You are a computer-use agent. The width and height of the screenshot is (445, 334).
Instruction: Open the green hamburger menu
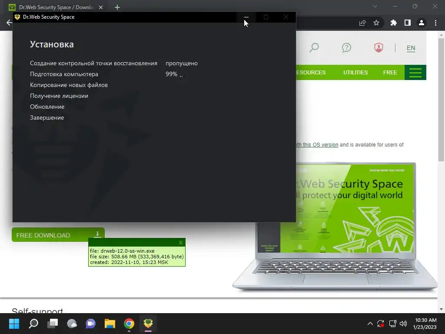pyautogui.click(x=415, y=73)
